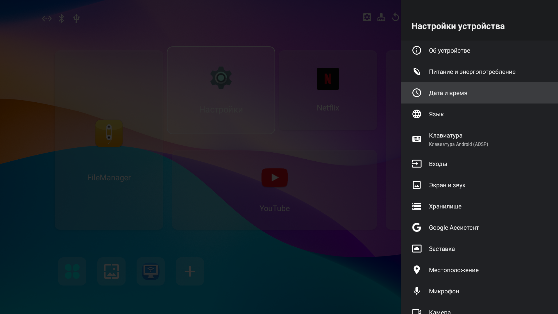The height and width of the screenshot is (314, 558).
Task: Select the clock icon for 'Дата и время'
Action: [x=416, y=93]
